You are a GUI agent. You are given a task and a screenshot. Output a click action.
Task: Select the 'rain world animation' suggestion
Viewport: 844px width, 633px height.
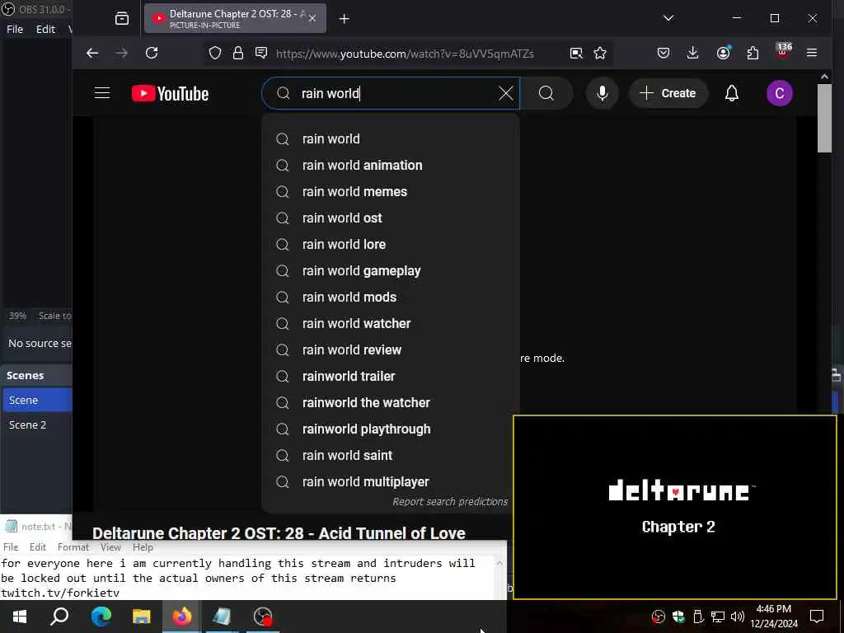pos(390,165)
